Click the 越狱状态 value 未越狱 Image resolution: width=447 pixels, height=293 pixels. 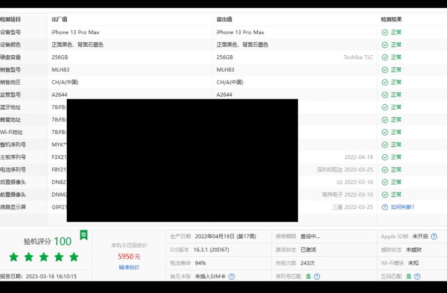414,250
